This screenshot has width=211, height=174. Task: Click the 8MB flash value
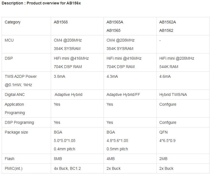pyautogui.click(x=58, y=159)
